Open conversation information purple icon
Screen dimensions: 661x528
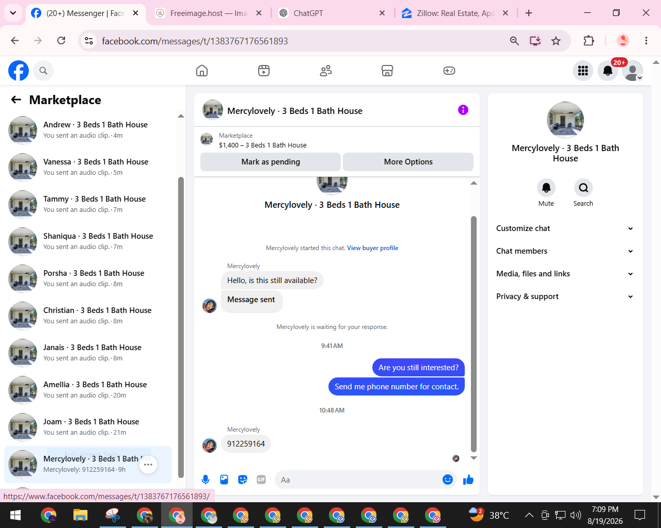click(463, 110)
